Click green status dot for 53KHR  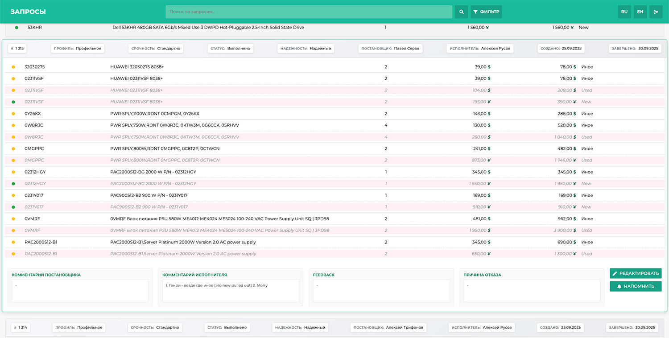[17, 28]
